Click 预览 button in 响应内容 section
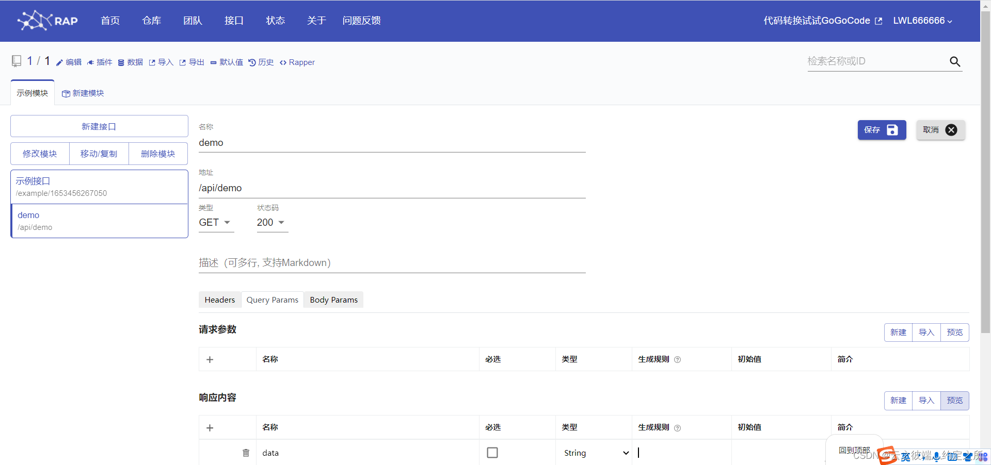 pyautogui.click(x=955, y=401)
